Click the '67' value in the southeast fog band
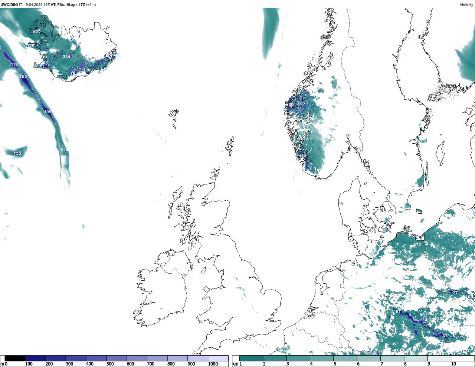 [445, 336]
